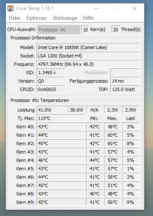Select the Frequenz value 4797.36MHz field

[x=88, y=64]
